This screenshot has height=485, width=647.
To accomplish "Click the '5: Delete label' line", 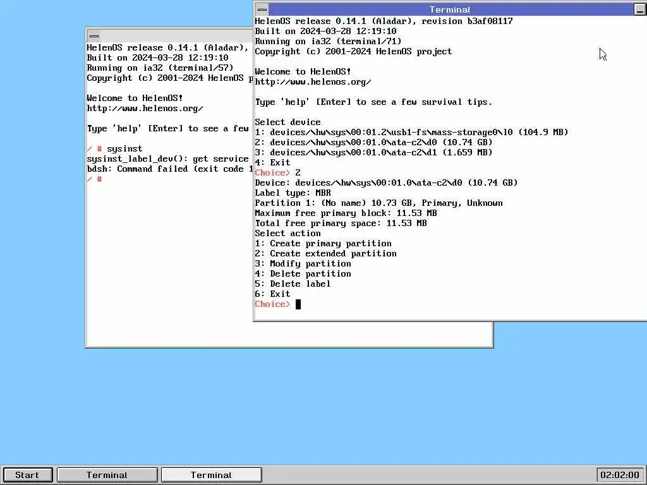I will coord(293,284).
